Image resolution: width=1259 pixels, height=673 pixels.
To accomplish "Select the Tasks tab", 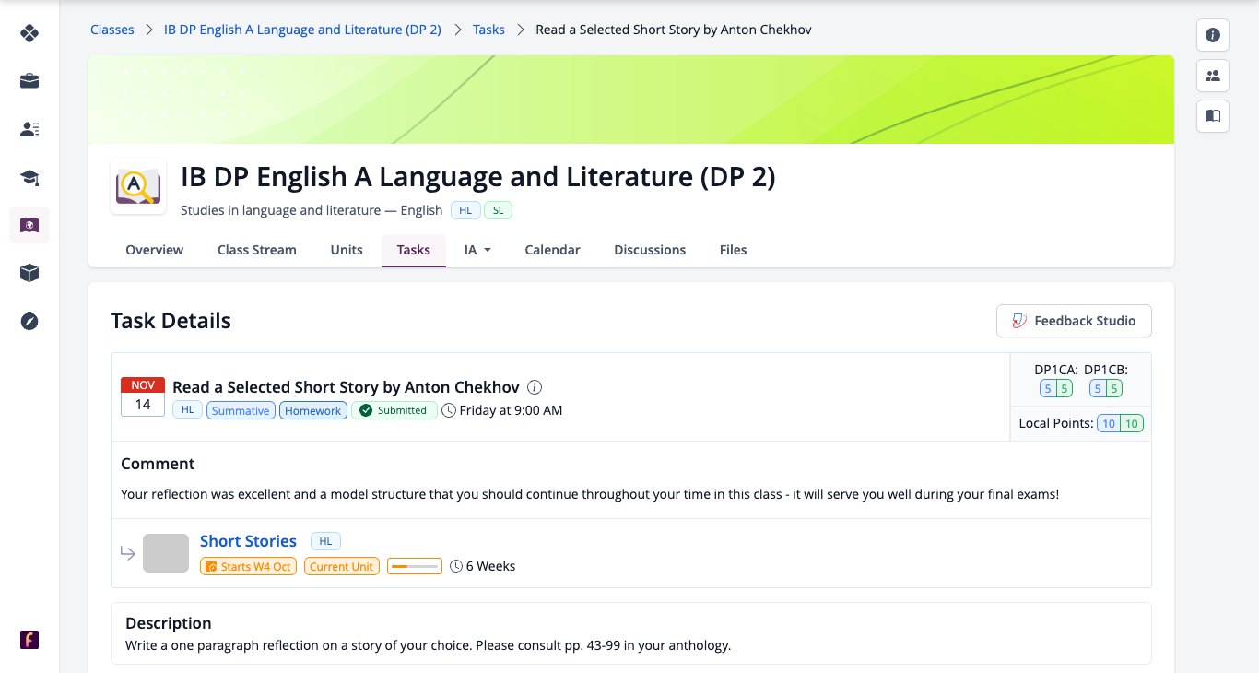I will coord(414,250).
